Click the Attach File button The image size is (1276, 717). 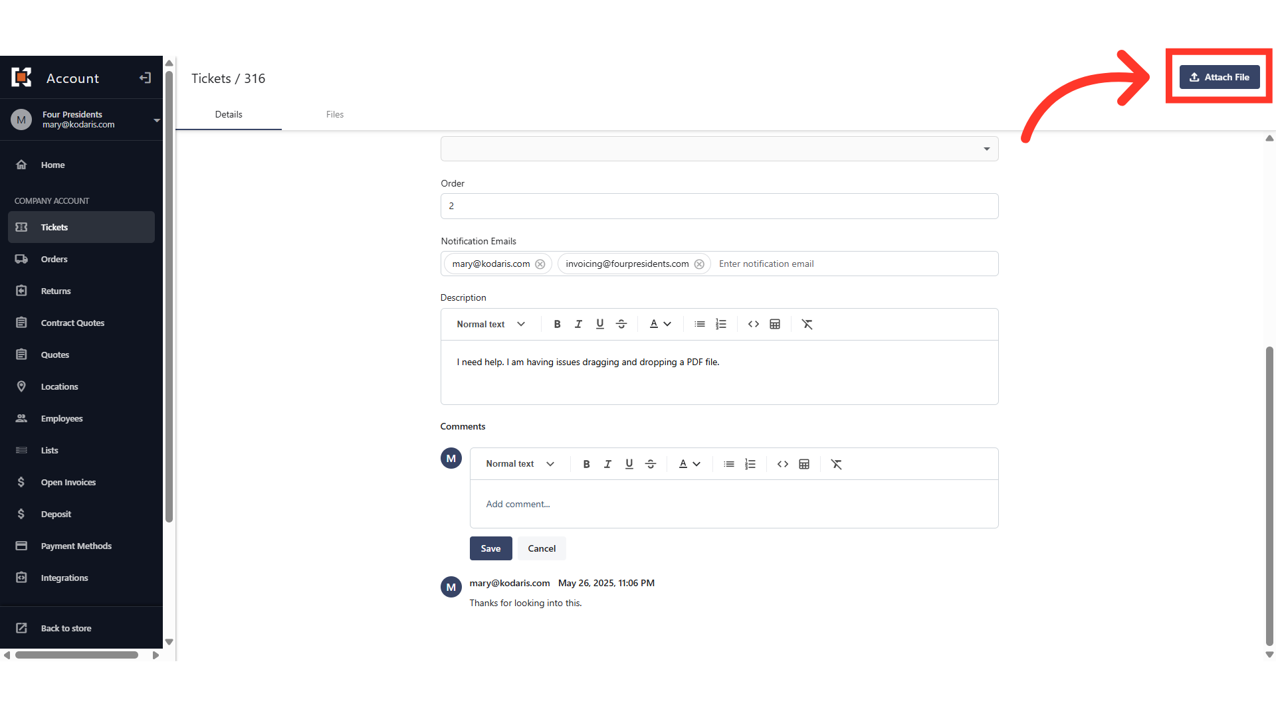(1220, 77)
